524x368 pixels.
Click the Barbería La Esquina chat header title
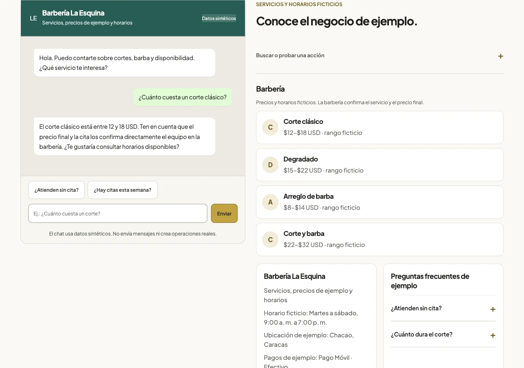click(x=73, y=13)
